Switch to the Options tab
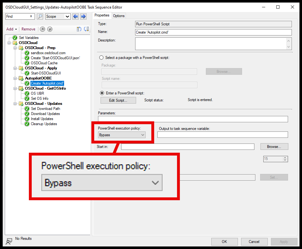This screenshot has width=302, height=249. tap(119, 15)
